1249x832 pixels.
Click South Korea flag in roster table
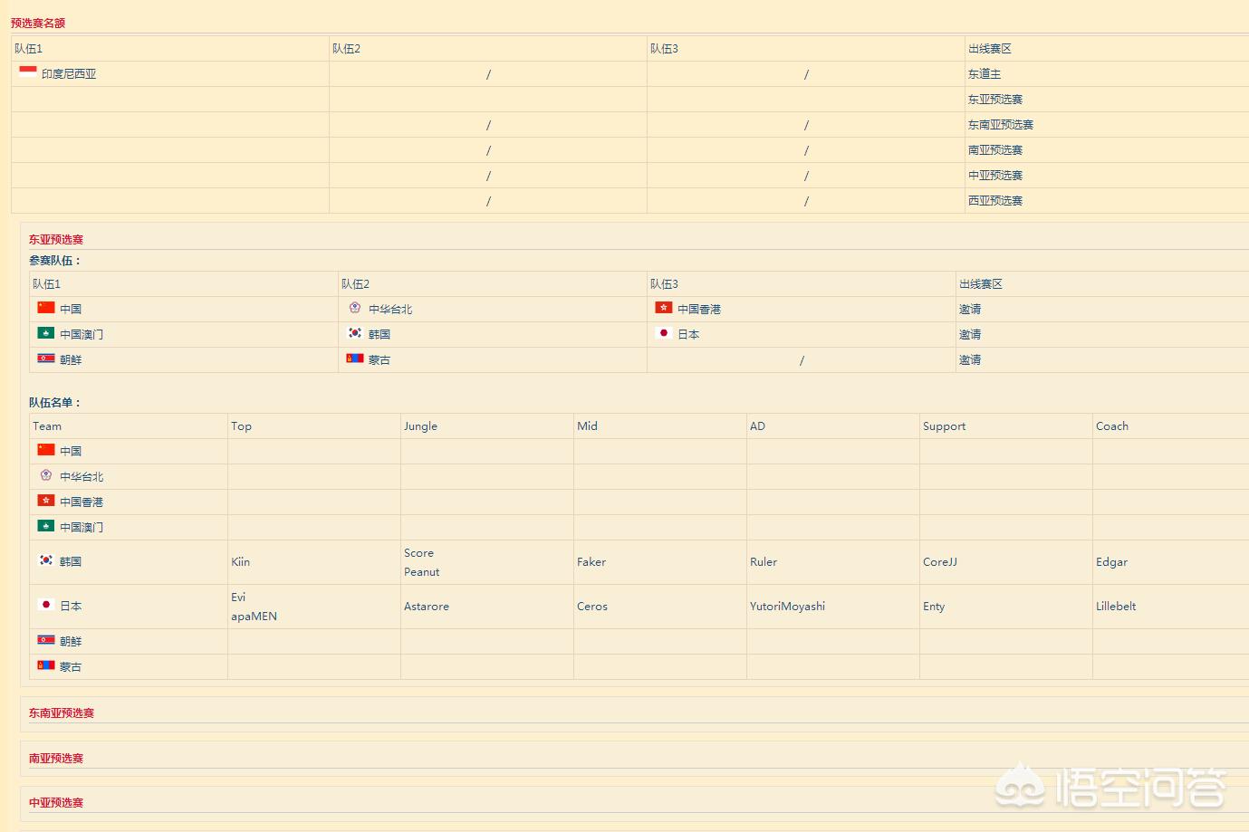[46, 560]
